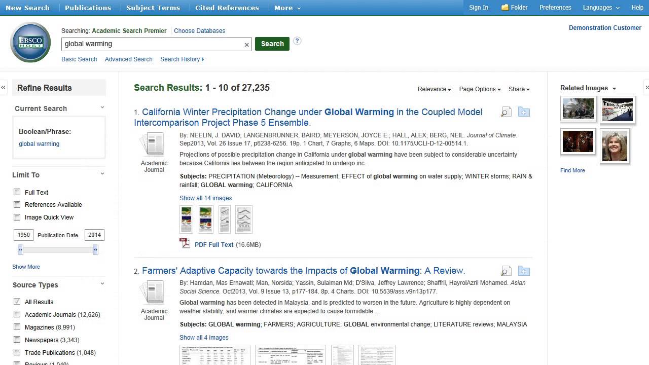
Task: Expand the More menu in top bar
Action: 287,8
